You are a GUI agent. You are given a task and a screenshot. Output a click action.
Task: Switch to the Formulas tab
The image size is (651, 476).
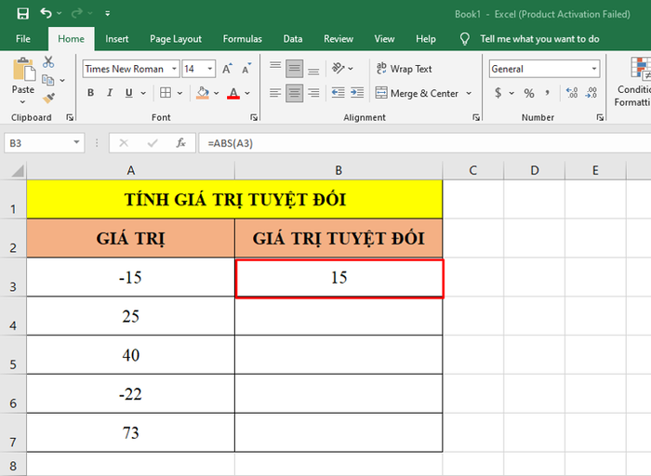243,39
